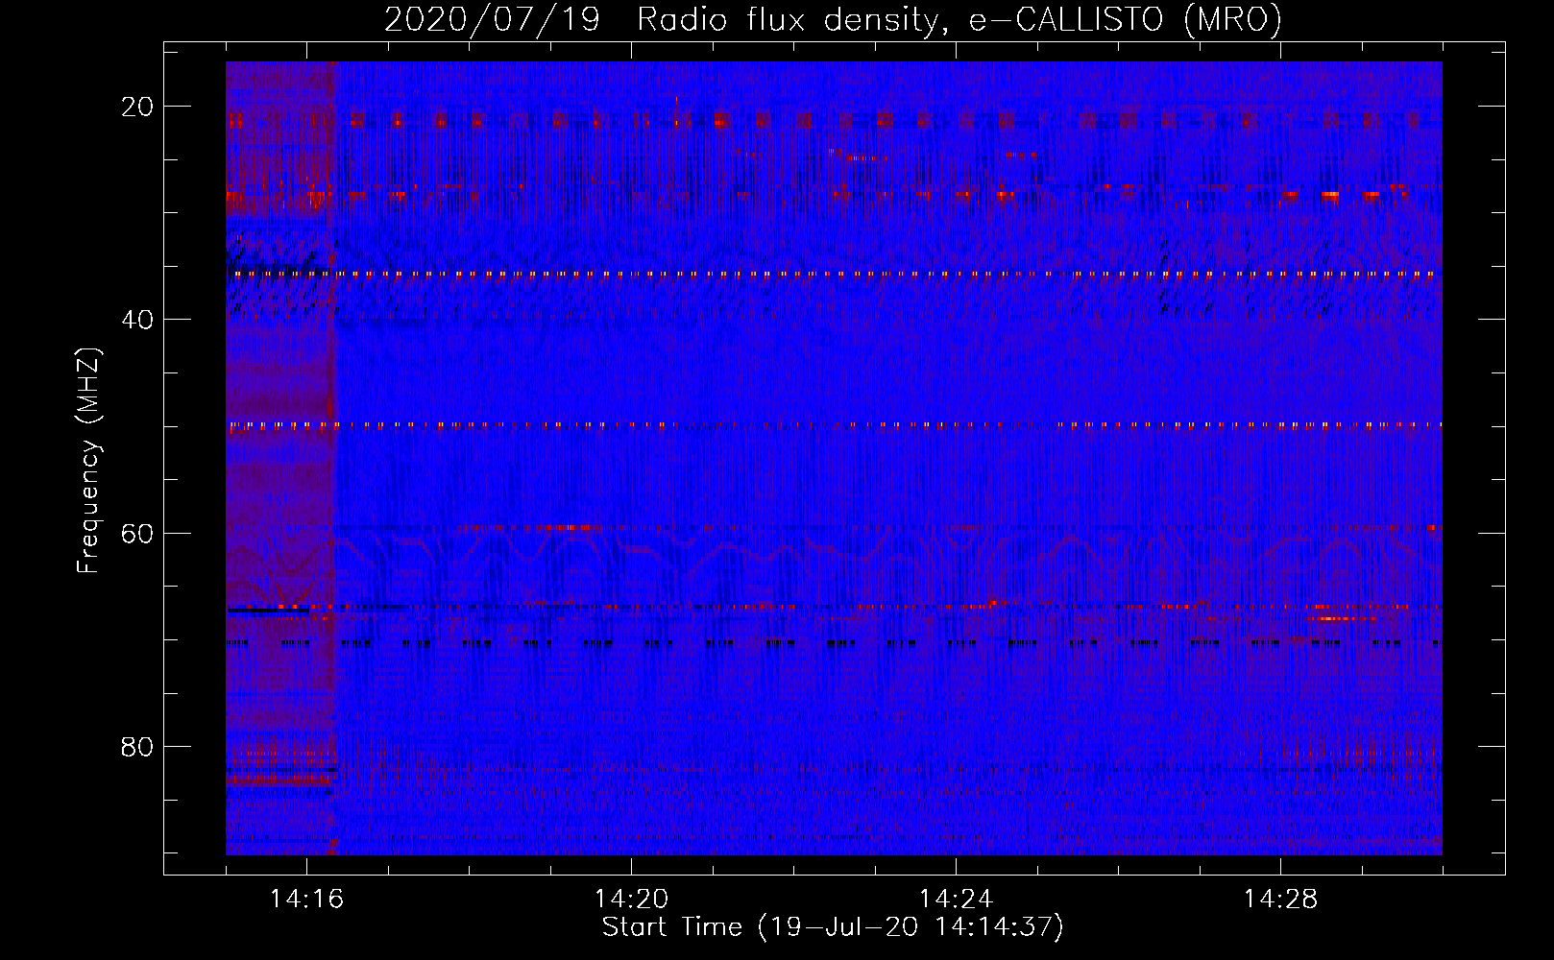Click the 14:24 time tick label
The image size is (1554, 960).
pos(956,900)
